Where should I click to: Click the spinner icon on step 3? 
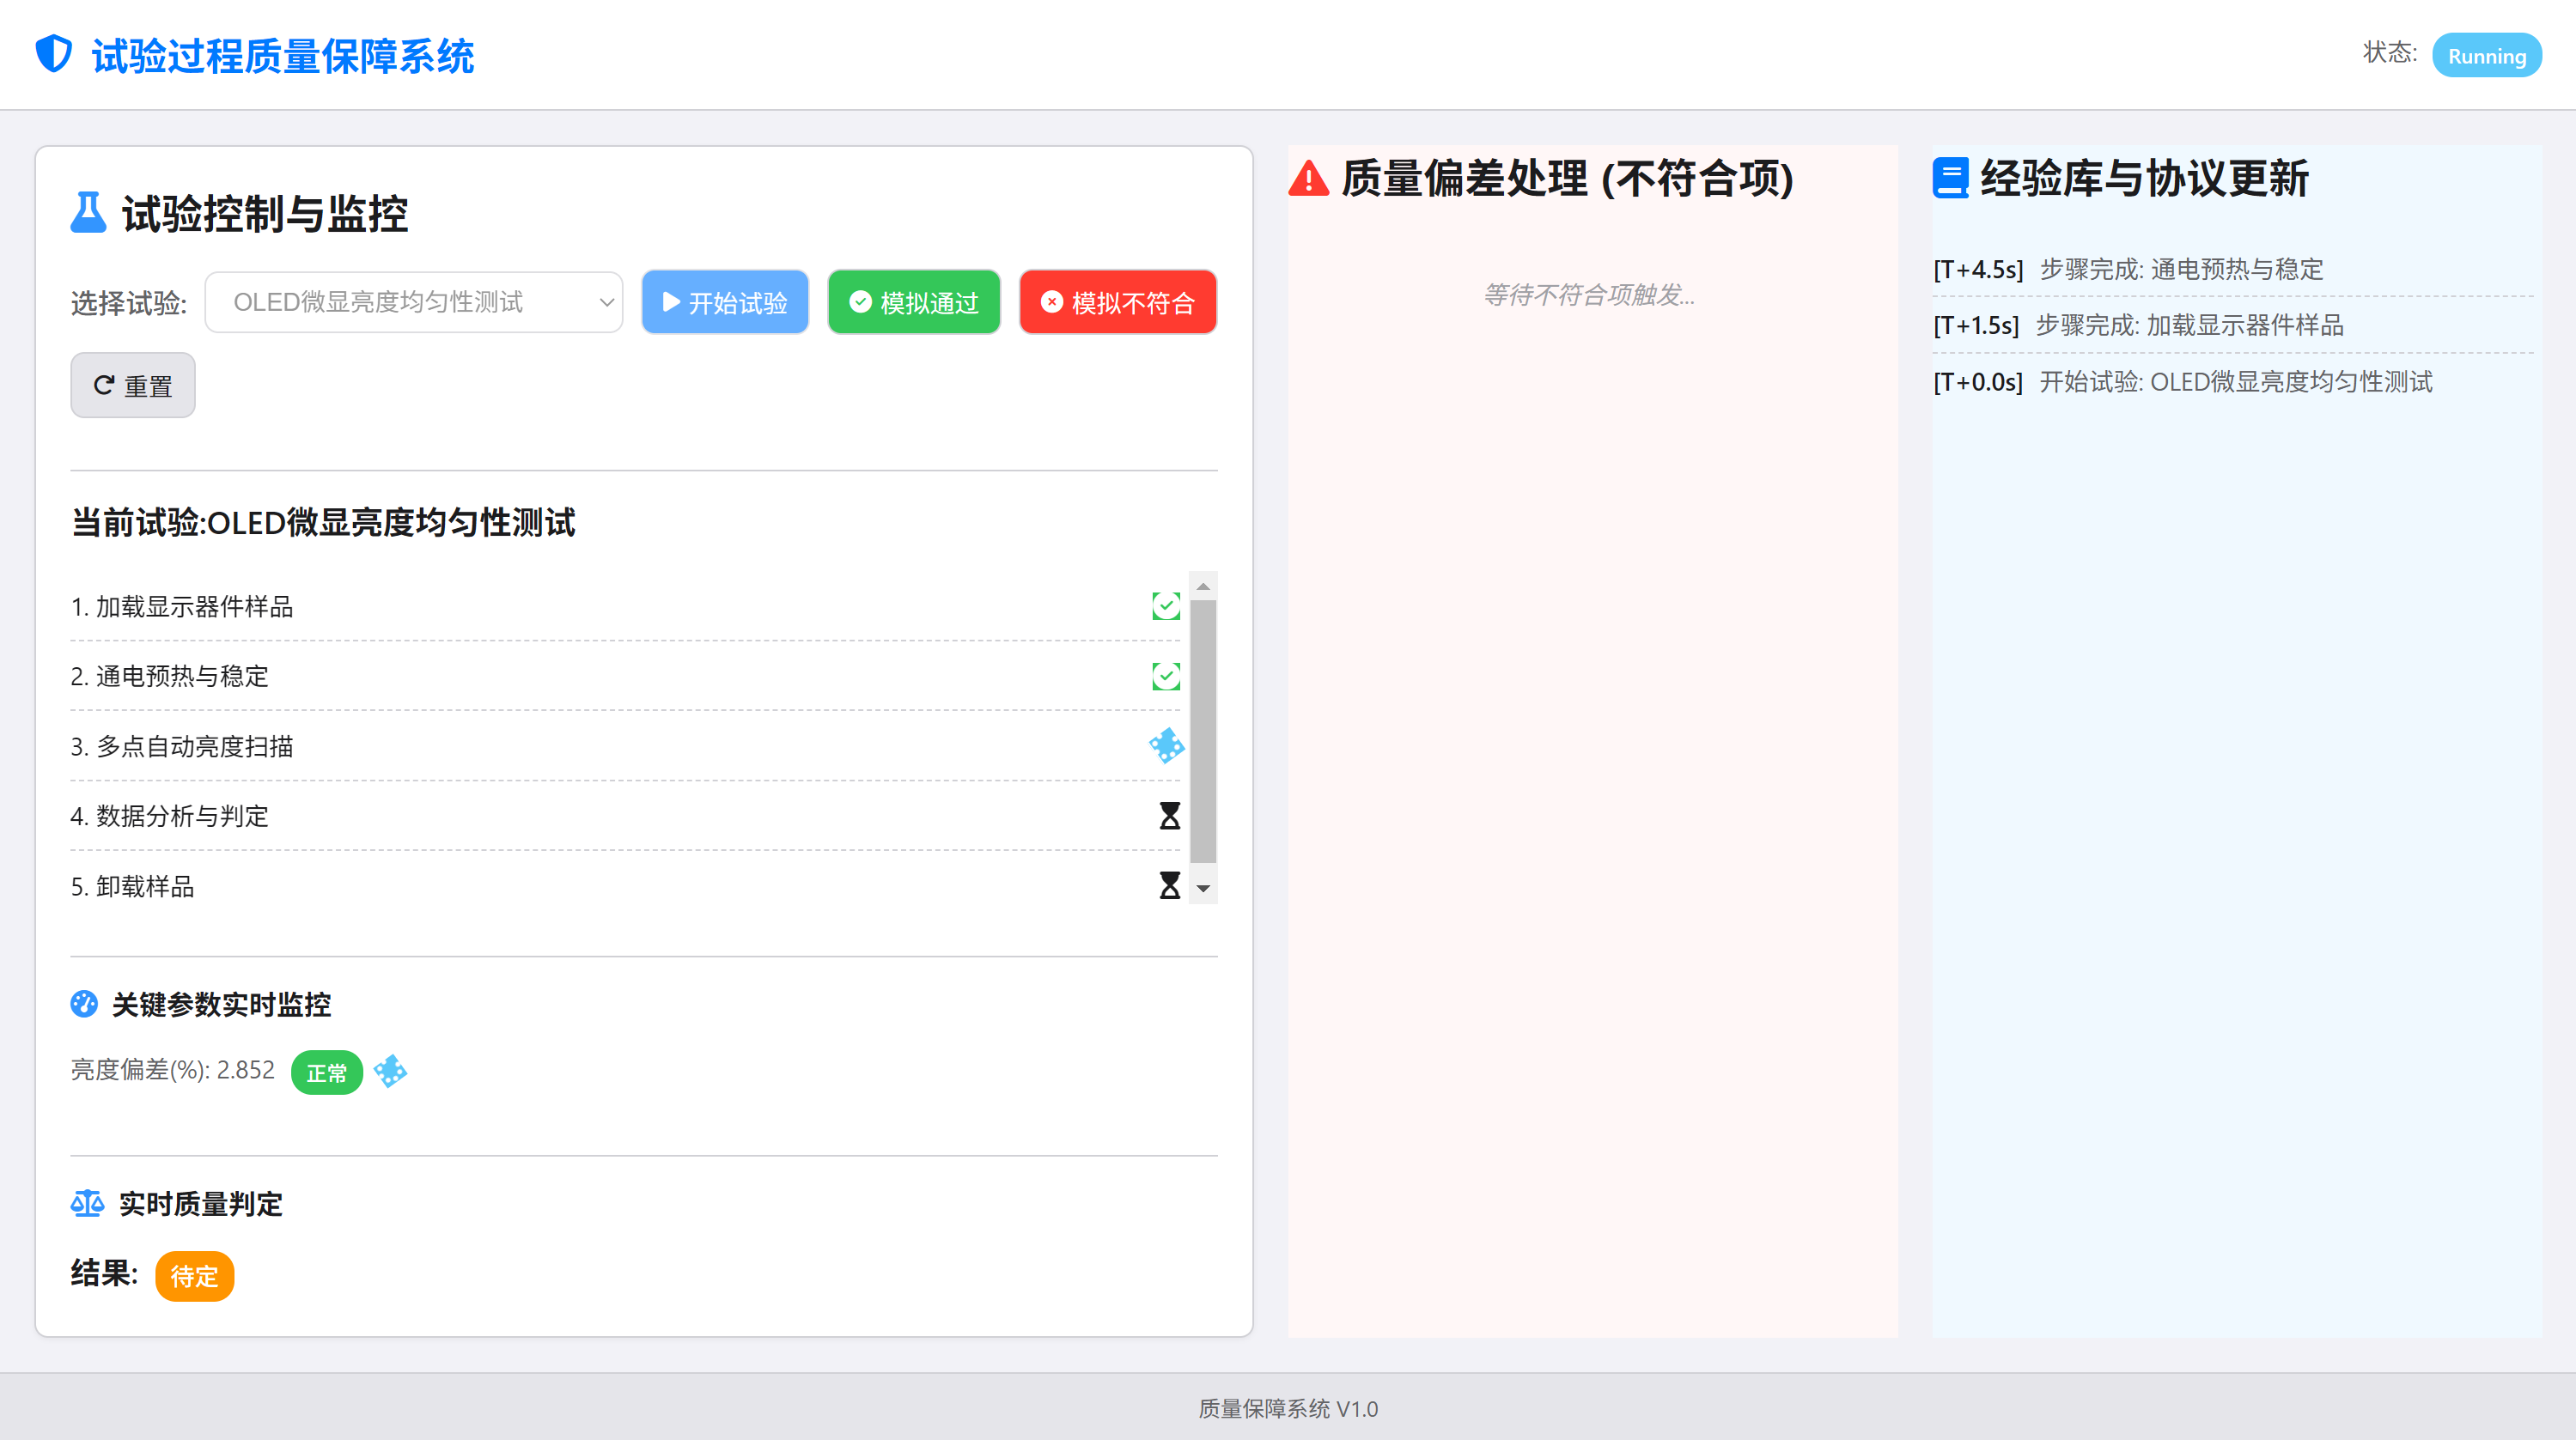(x=1166, y=746)
